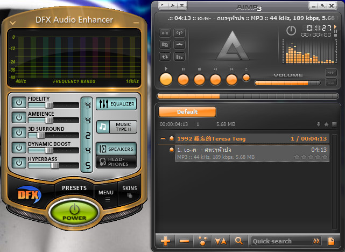345x252 pixels.
Task: Select the playlist track with duration 04:13
Action: point(252,153)
